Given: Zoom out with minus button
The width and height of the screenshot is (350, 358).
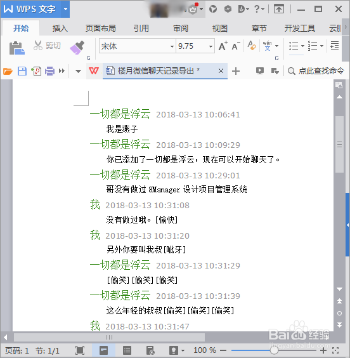Looking at the screenshot, I should click(x=223, y=350).
